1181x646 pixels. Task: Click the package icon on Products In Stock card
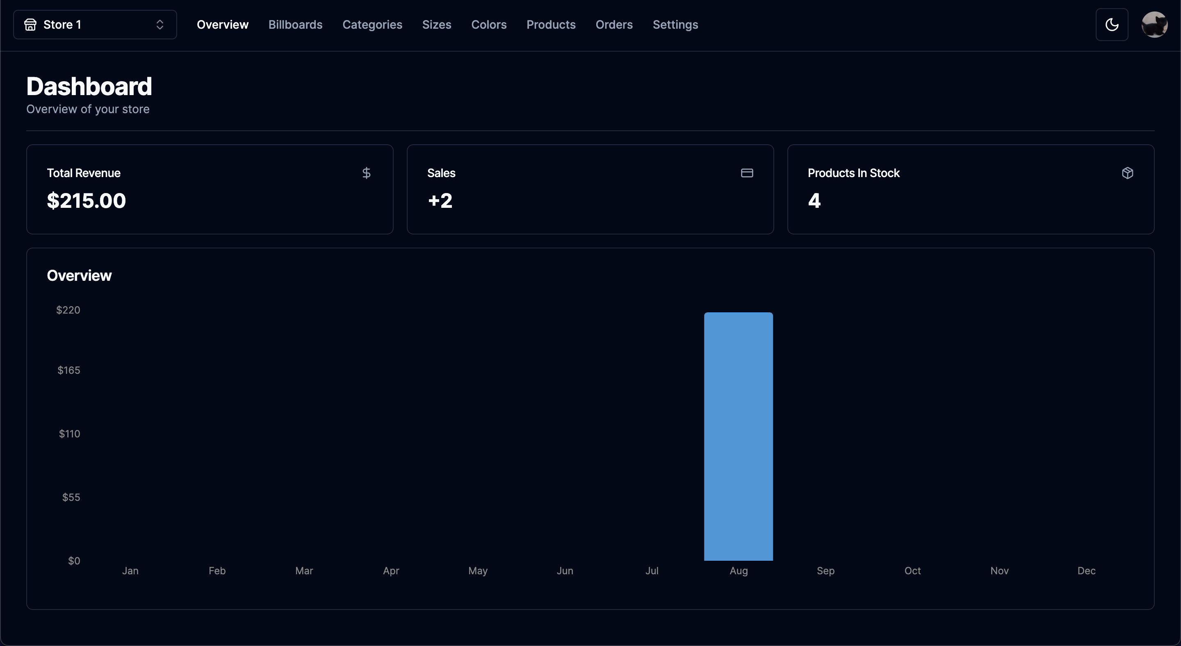(x=1128, y=173)
